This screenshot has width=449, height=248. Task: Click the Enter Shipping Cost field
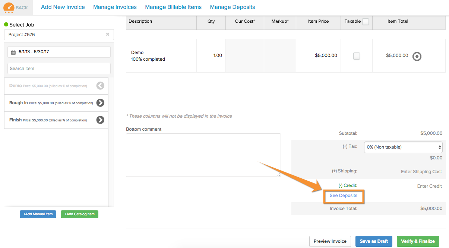click(421, 172)
